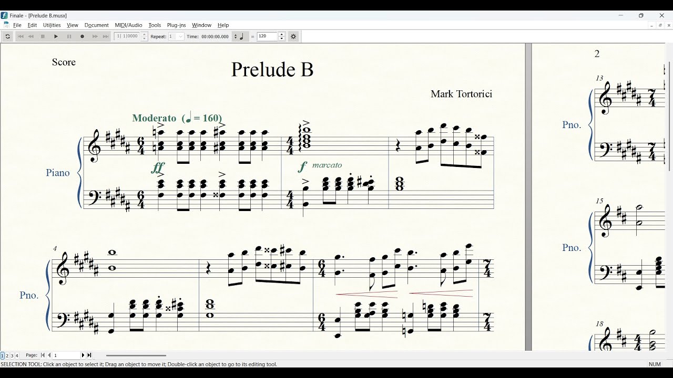673x378 pixels.
Task: Switch to layer 2 button
Action: pyautogui.click(x=7, y=355)
